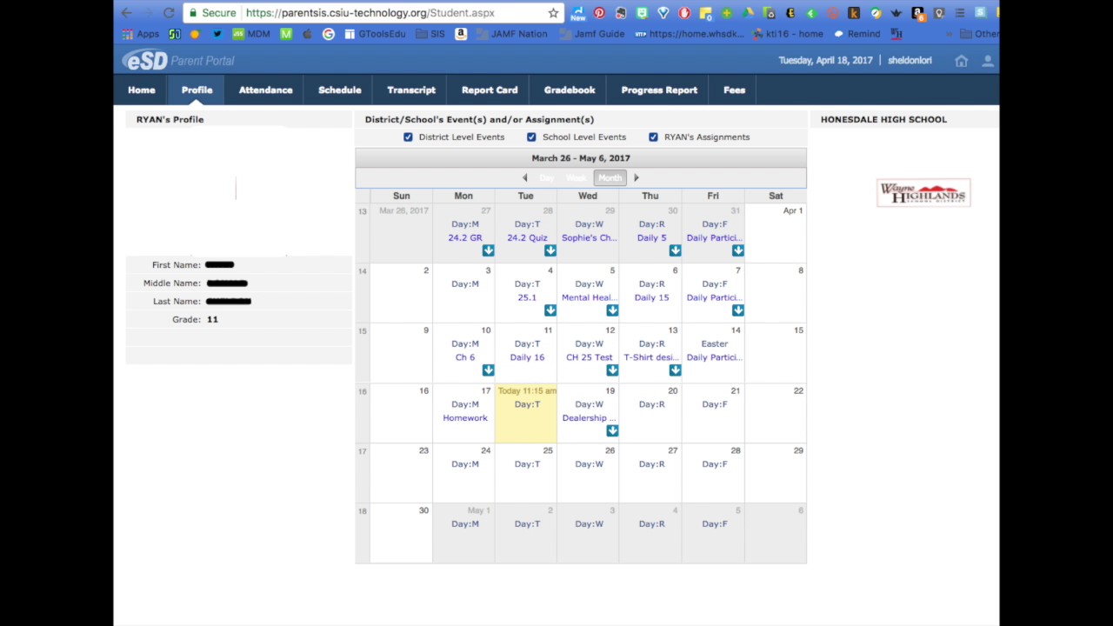The image size is (1113, 626).
Task: Expand more events on April 7
Action: (x=737, y=310)
